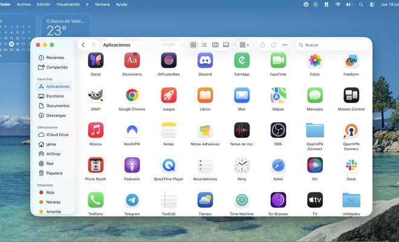Click the tag toolbar button
The height and width of the screenshot is (242, 399).
273,45
